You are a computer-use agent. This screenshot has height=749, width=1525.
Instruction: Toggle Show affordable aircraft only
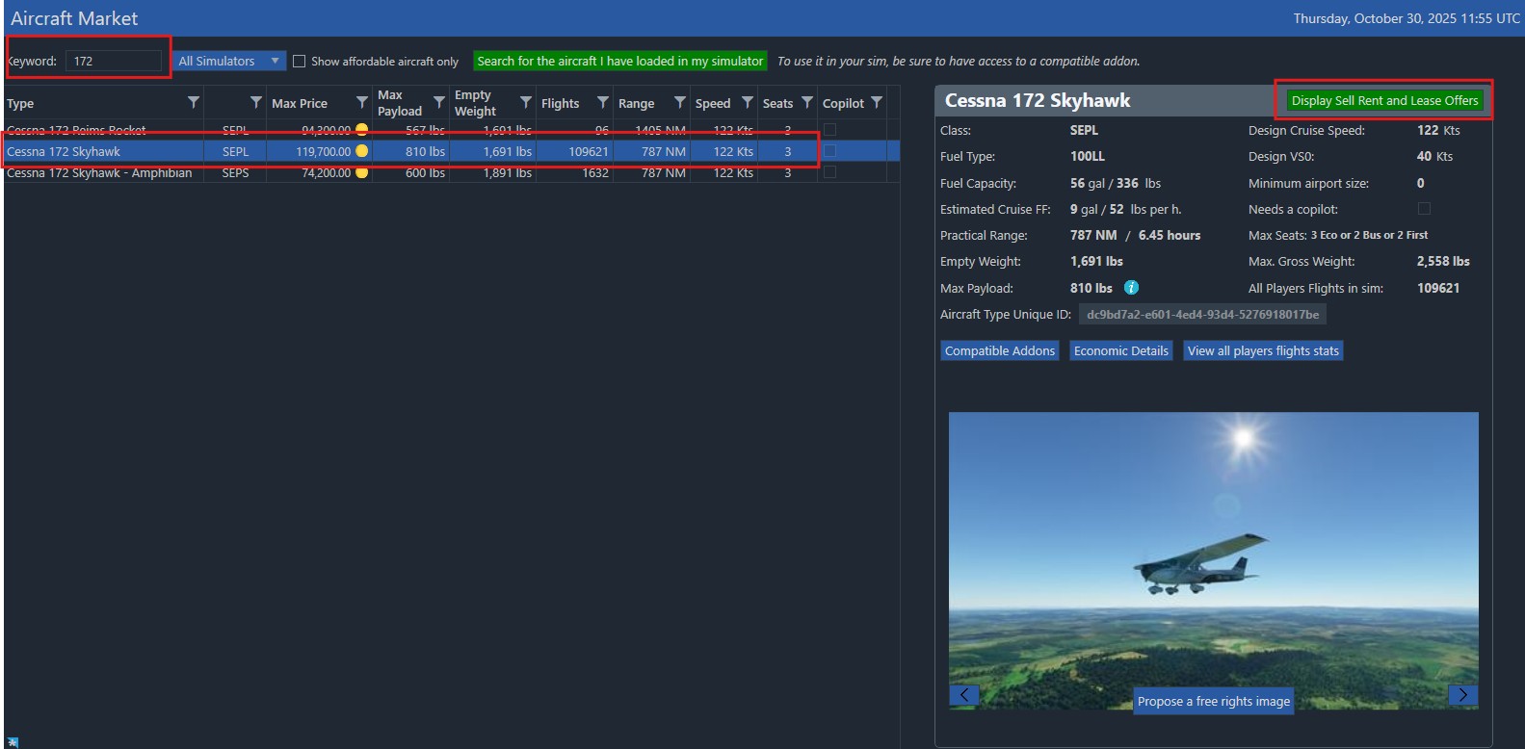(299, 61)
